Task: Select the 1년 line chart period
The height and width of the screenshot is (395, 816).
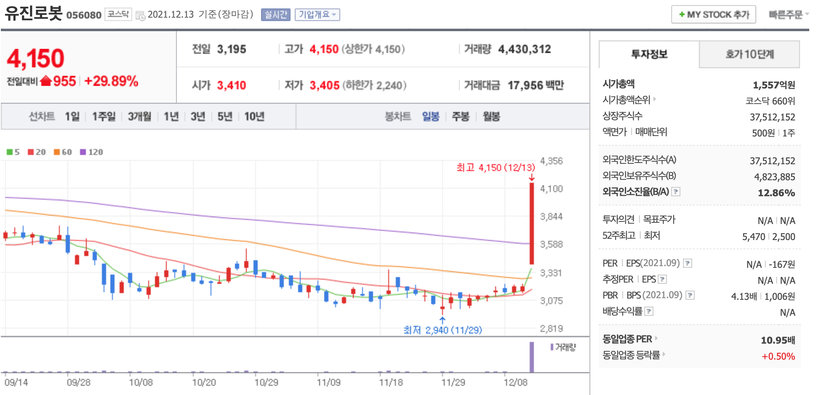Action: 171,117
